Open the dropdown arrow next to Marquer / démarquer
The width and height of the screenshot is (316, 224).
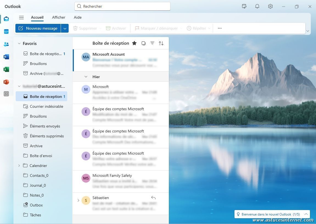click(181, 29)
